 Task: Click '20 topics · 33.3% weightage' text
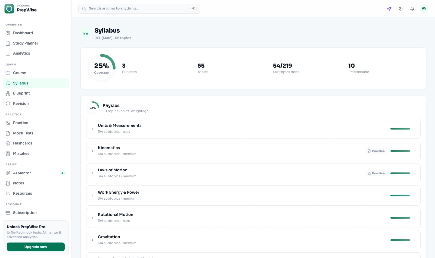(125, 111)
